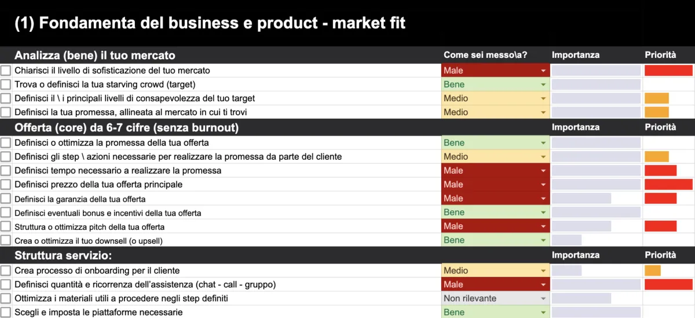Open the 'Bene' dropdown for the downsell row
The image size is (695, 318).
[x=495, y=240]
